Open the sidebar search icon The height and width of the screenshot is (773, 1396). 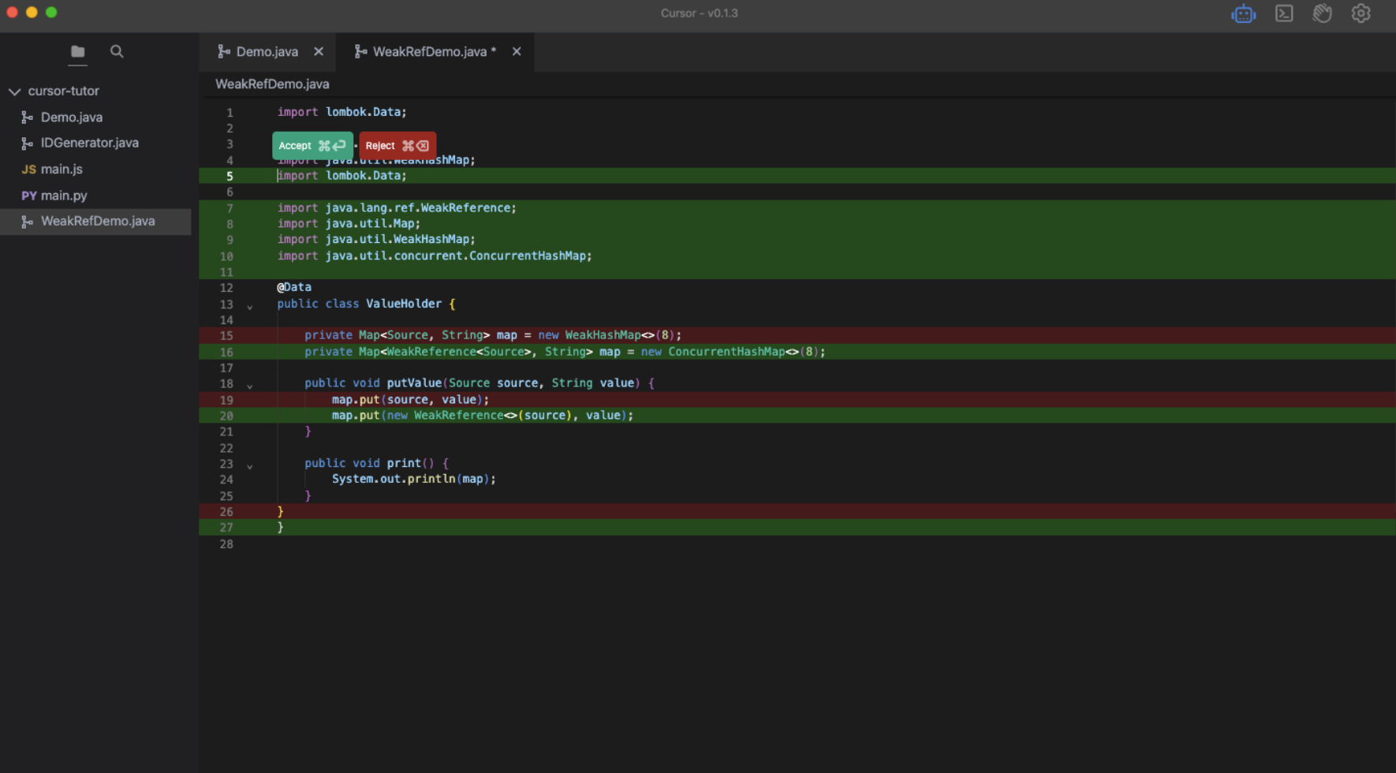[x=117, y=51]
